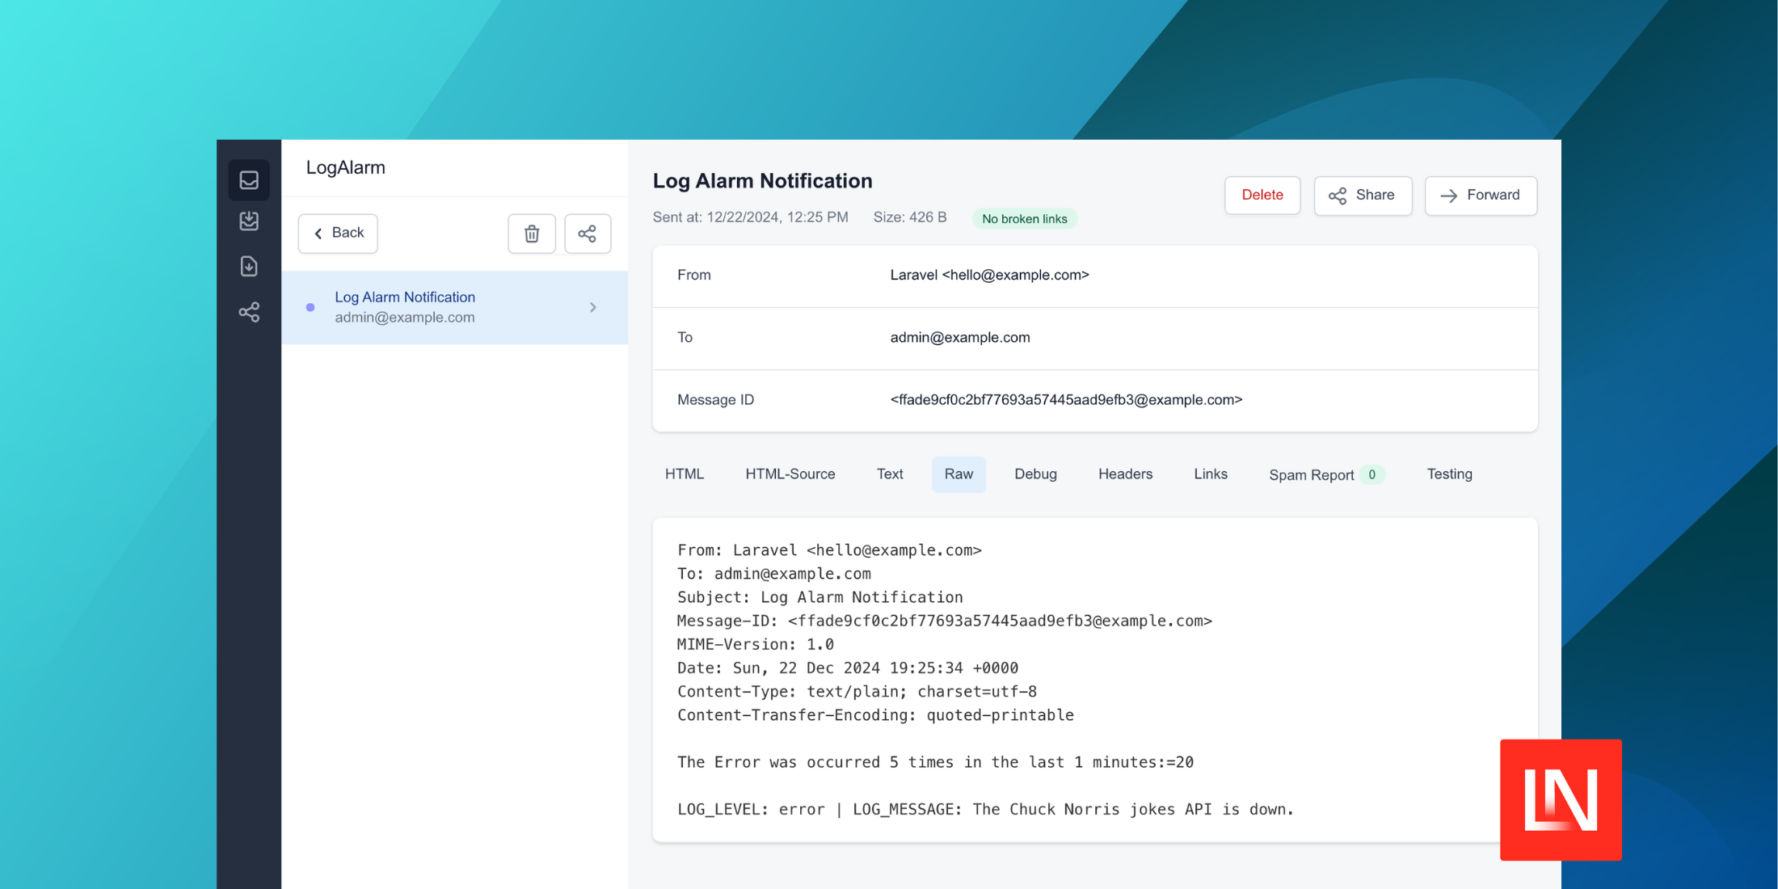The image size is (1778, 889).
Task: Click the Log Alarm Notification email heading
Action: point(762,181)
